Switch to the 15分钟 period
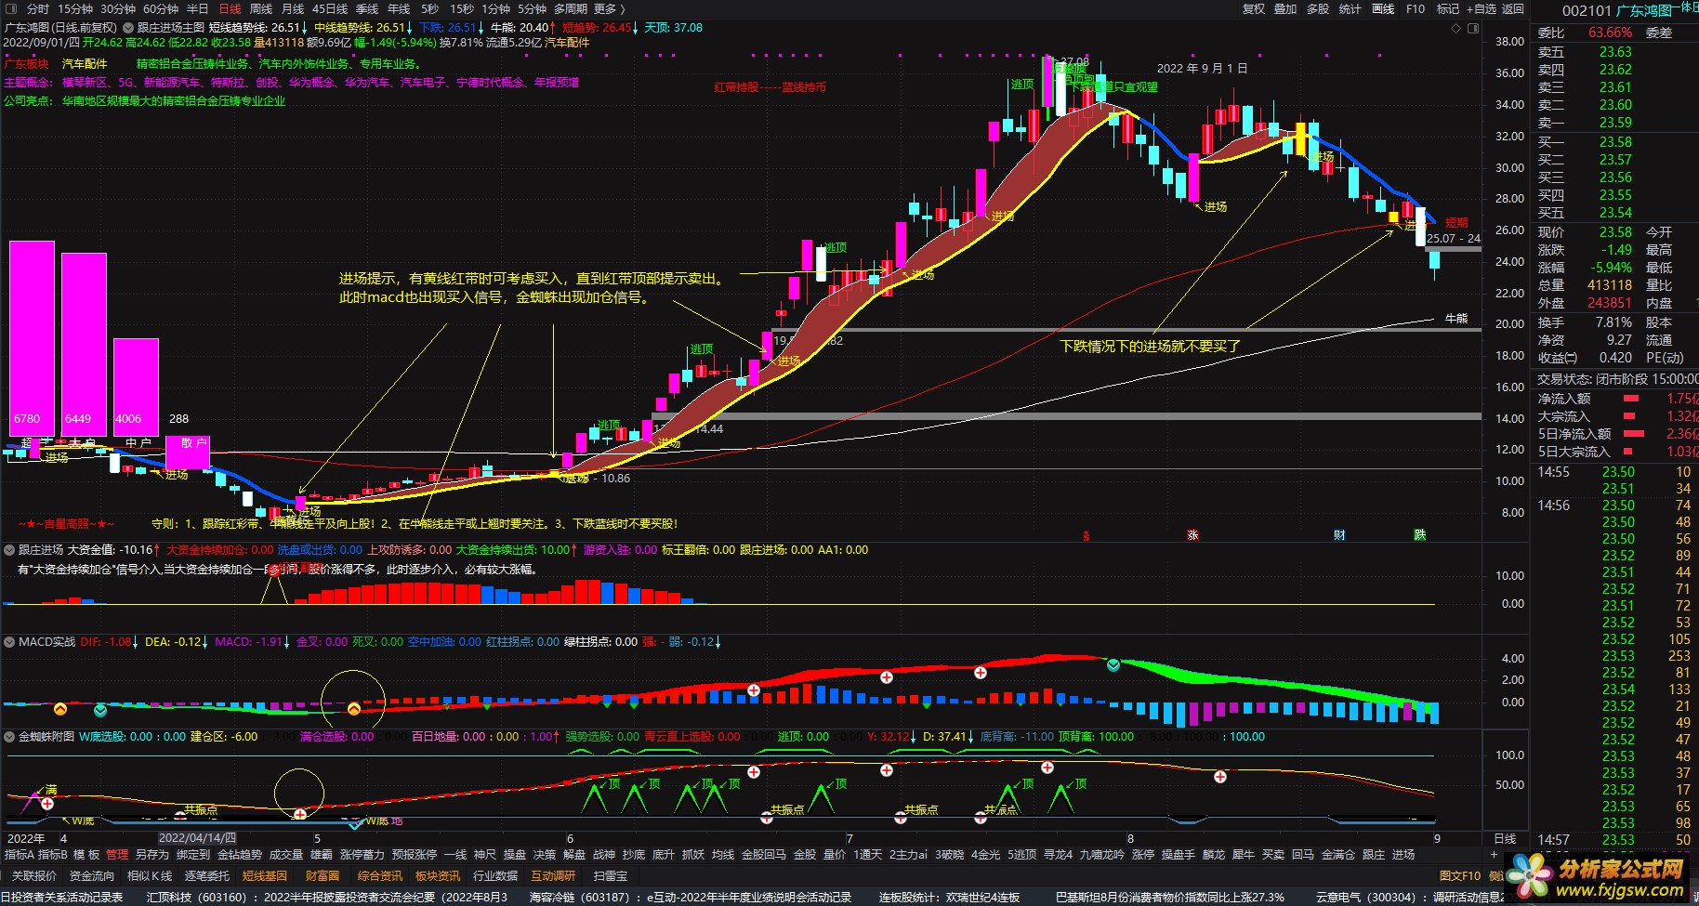Viewport: 1699px width, 906px height. click(75, 8)
